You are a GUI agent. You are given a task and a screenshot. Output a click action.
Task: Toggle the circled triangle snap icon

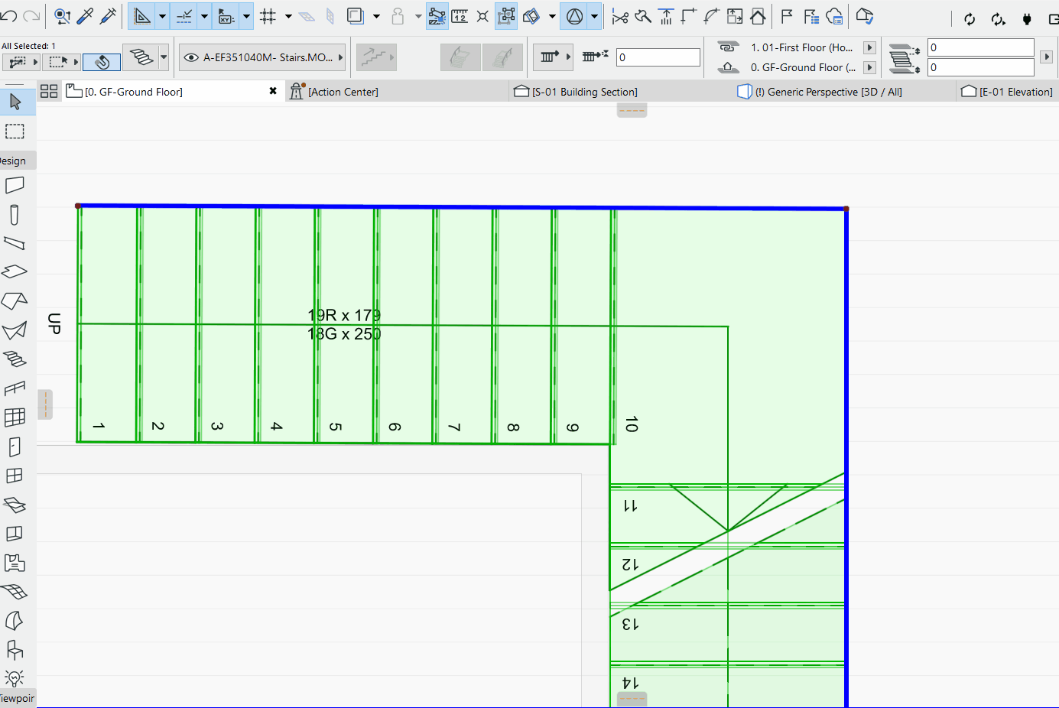tap(575, 16)
